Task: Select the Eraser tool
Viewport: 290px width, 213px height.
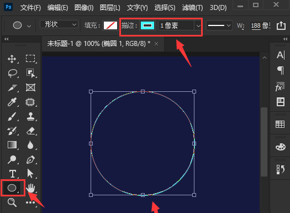Action: [x=30, y=131]
